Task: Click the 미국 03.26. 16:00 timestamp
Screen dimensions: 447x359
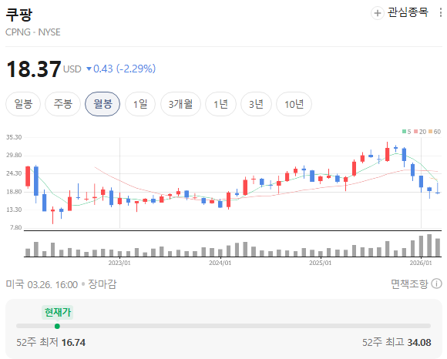Action: point(42,284)
